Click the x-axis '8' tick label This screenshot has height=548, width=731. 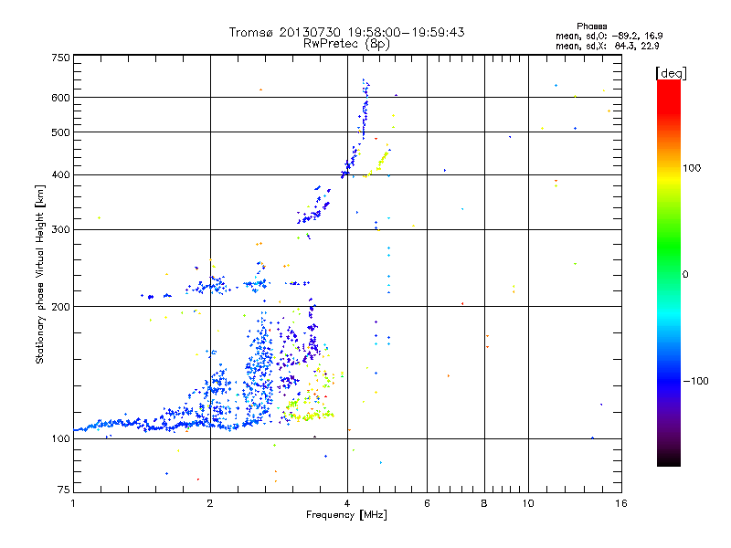(x=484, y=503)
